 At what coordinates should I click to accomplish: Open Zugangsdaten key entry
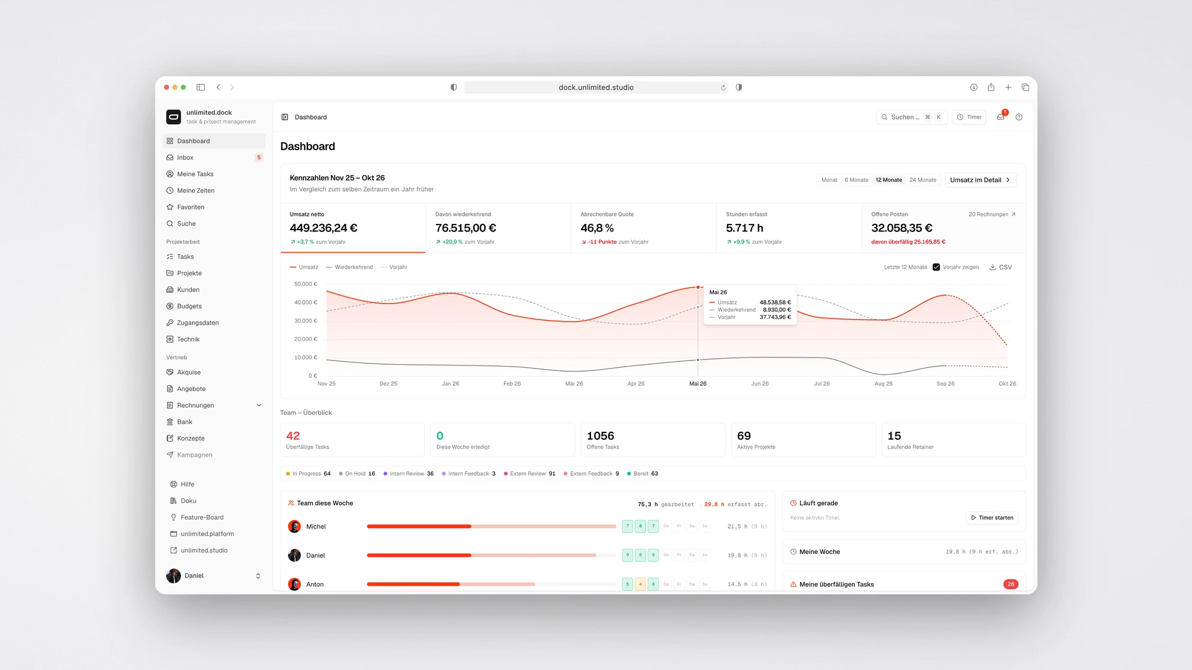(214, 323)
